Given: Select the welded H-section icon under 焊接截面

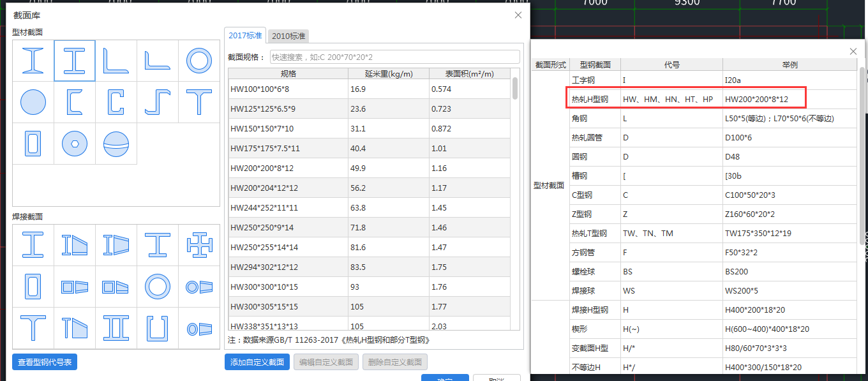Looking at the screenshot, I should coord(33,245).
